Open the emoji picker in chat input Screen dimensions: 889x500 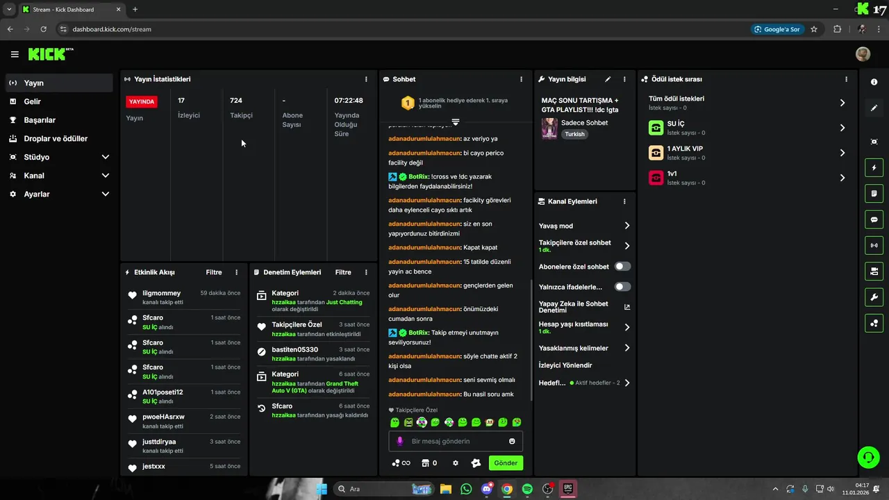point(512,441)
